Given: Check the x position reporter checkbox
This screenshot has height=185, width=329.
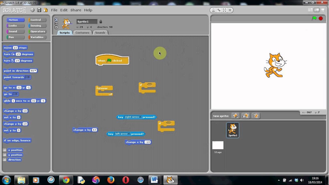Looking at the screenshot, I should click(4, 150).
